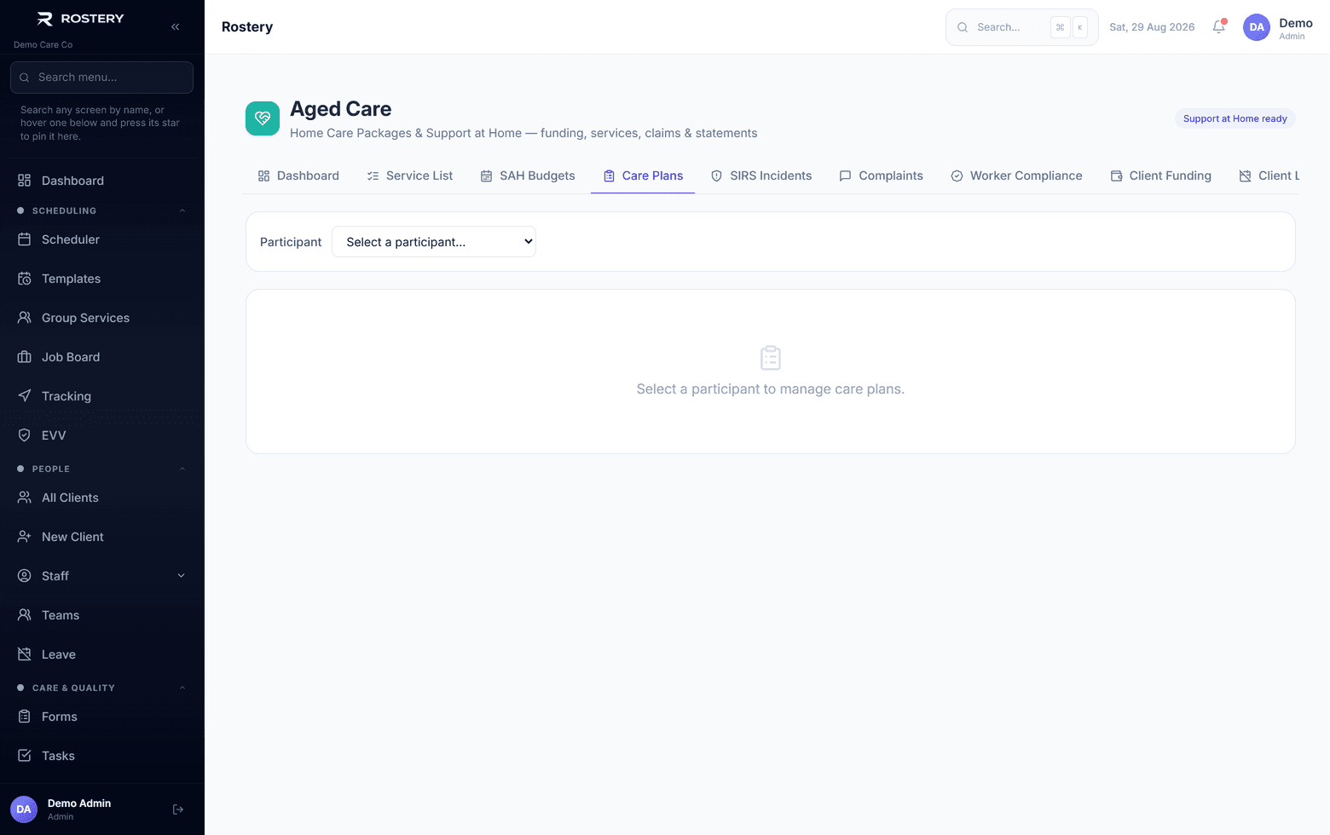The image size is (1330, 835).
Task: Open Tasks from sidebar
Action: (x=102, y=756)
